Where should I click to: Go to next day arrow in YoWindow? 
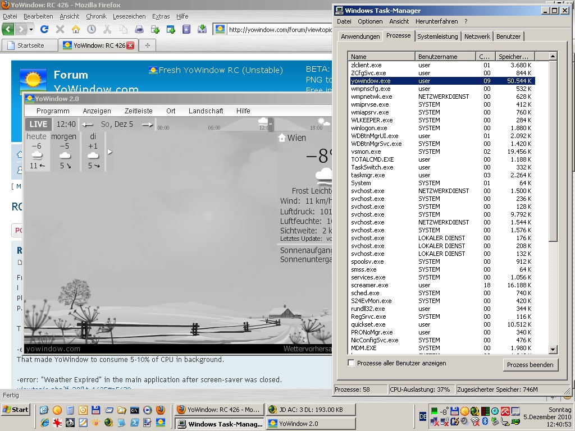pyautogui.click(x=147, y=125)
